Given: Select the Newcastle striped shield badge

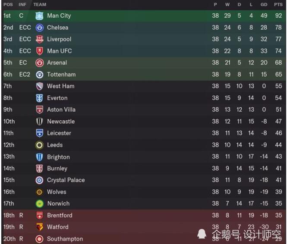Looking at the screenshot, I should [39, 122].
